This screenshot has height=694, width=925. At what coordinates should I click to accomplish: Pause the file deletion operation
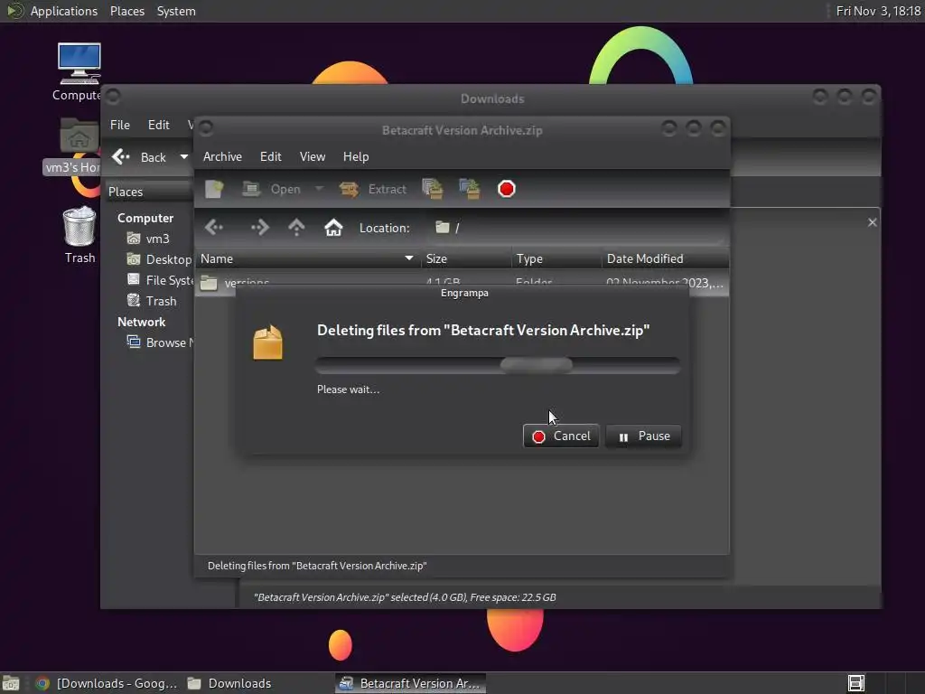643,436
